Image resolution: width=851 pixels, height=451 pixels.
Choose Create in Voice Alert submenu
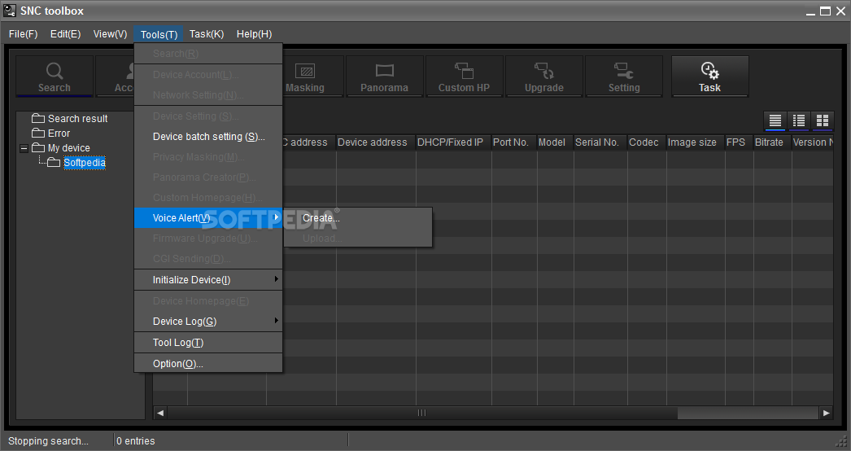pos(358,218)
